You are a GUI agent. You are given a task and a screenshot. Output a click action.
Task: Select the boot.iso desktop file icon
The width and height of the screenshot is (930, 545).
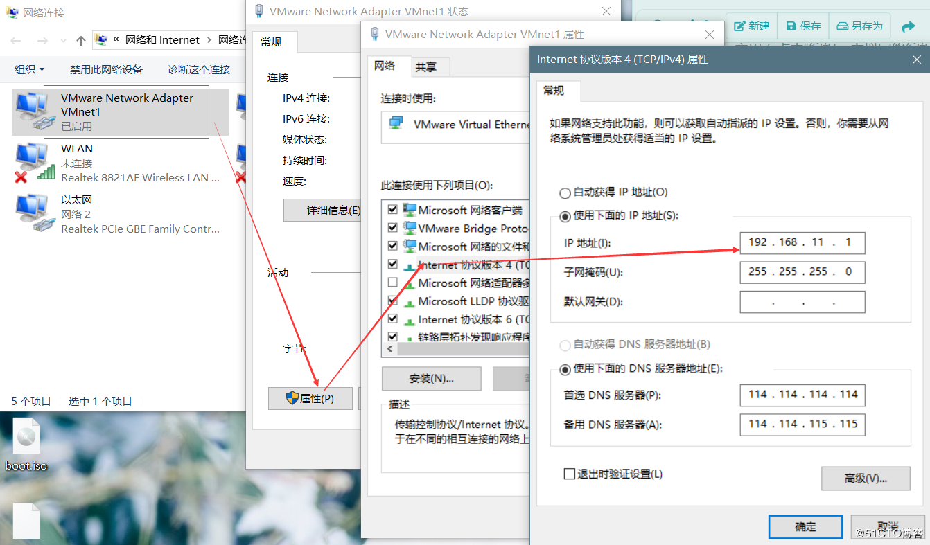[x=26, y=438]
